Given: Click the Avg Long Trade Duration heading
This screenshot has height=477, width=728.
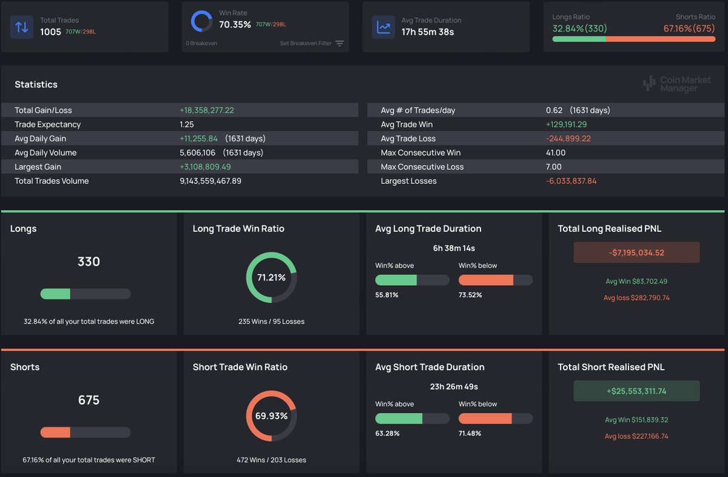Looking at the screenshot, I should point(428,229).
